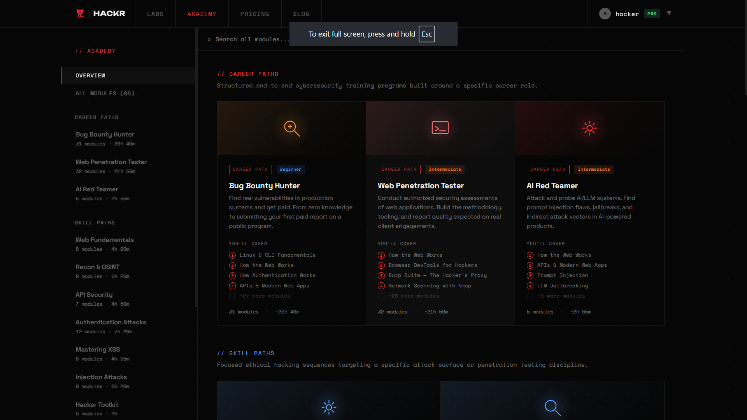
Task: Open the Labs nav tab
Action: [155, 14]
